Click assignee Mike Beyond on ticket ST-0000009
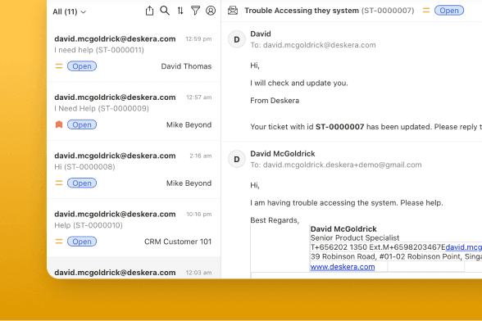The width and height of the screenshot is (482, 321). 189,124
